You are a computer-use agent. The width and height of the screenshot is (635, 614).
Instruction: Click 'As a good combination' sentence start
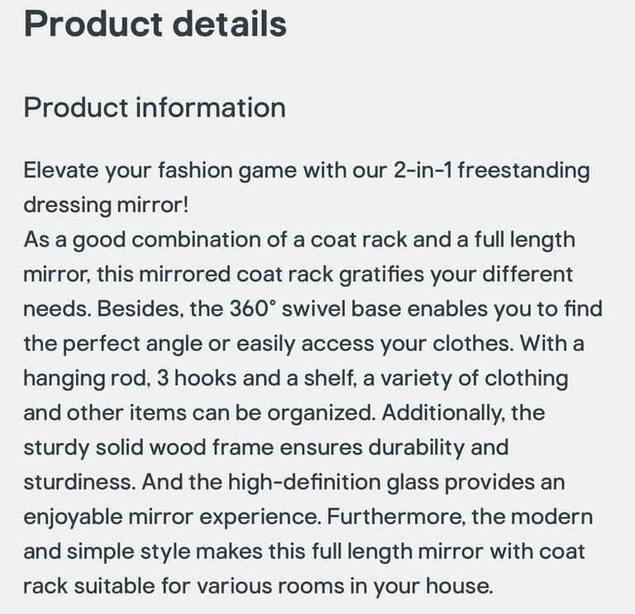point(142,239)
